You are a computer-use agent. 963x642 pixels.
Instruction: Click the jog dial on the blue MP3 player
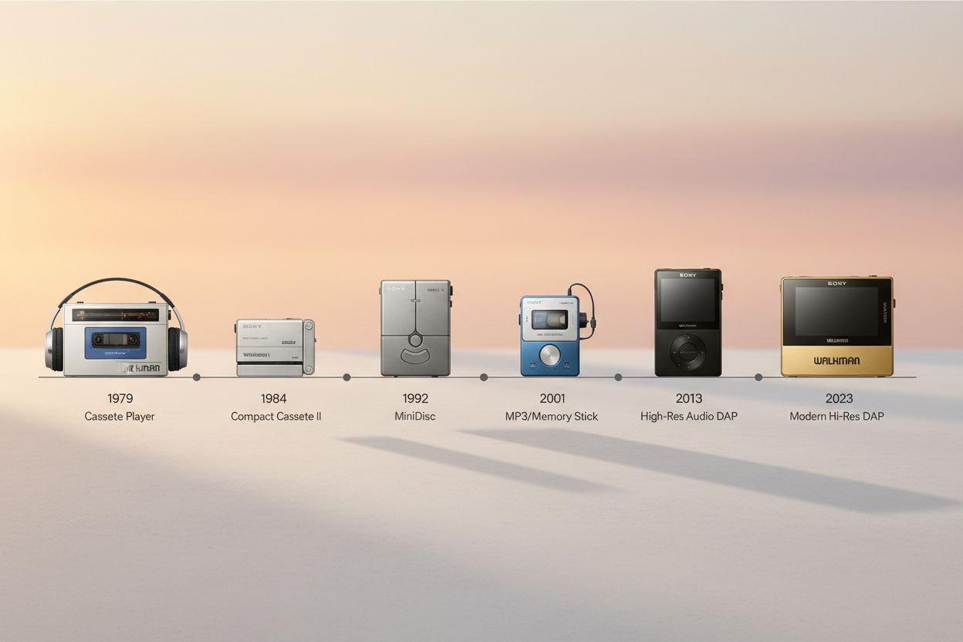pos(552,356)
